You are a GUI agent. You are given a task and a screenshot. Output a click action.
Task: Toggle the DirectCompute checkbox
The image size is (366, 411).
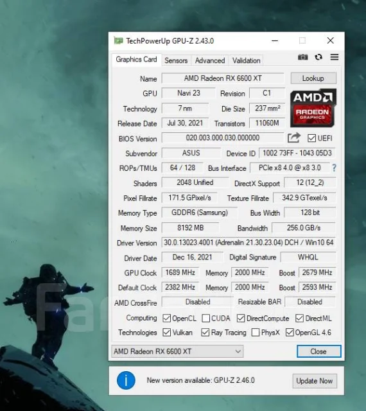(x=241, y=319)
